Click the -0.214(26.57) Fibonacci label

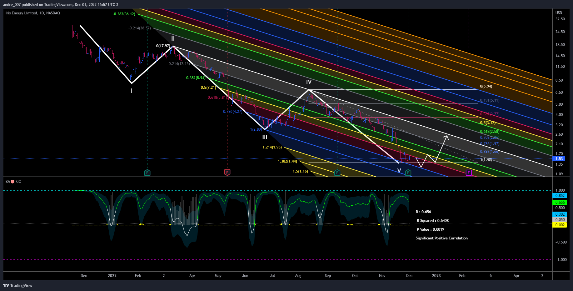140,28
